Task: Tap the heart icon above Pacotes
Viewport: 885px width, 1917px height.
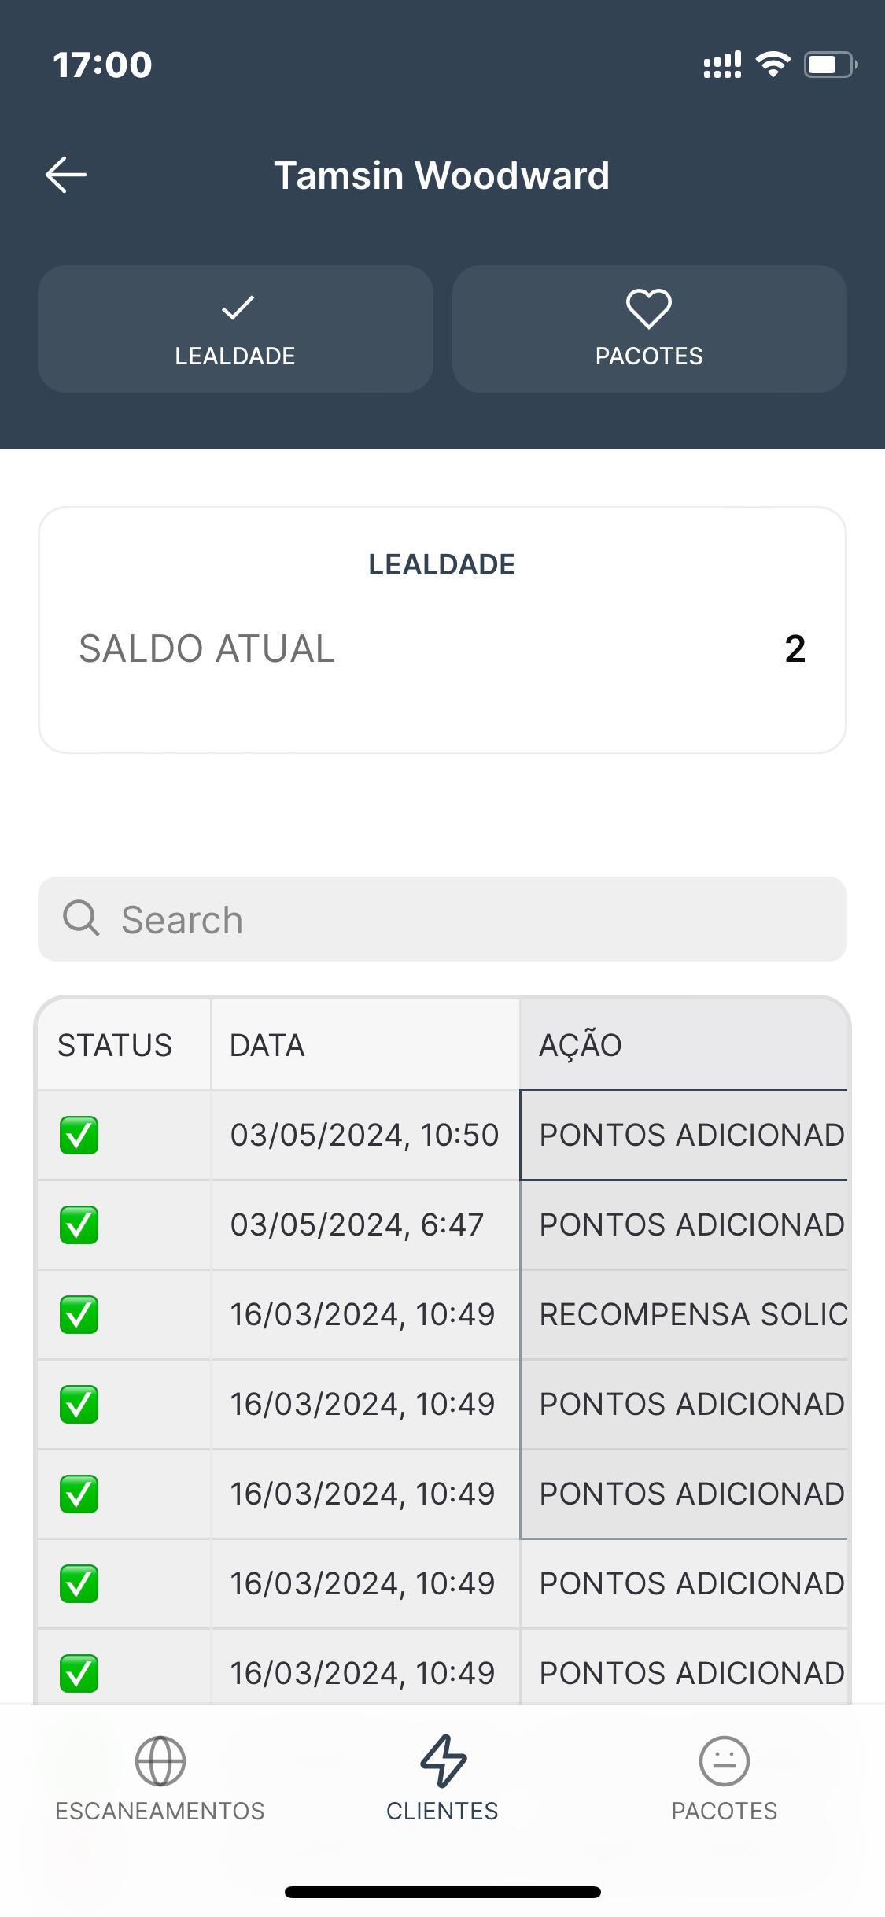Action: click(648, 308)
